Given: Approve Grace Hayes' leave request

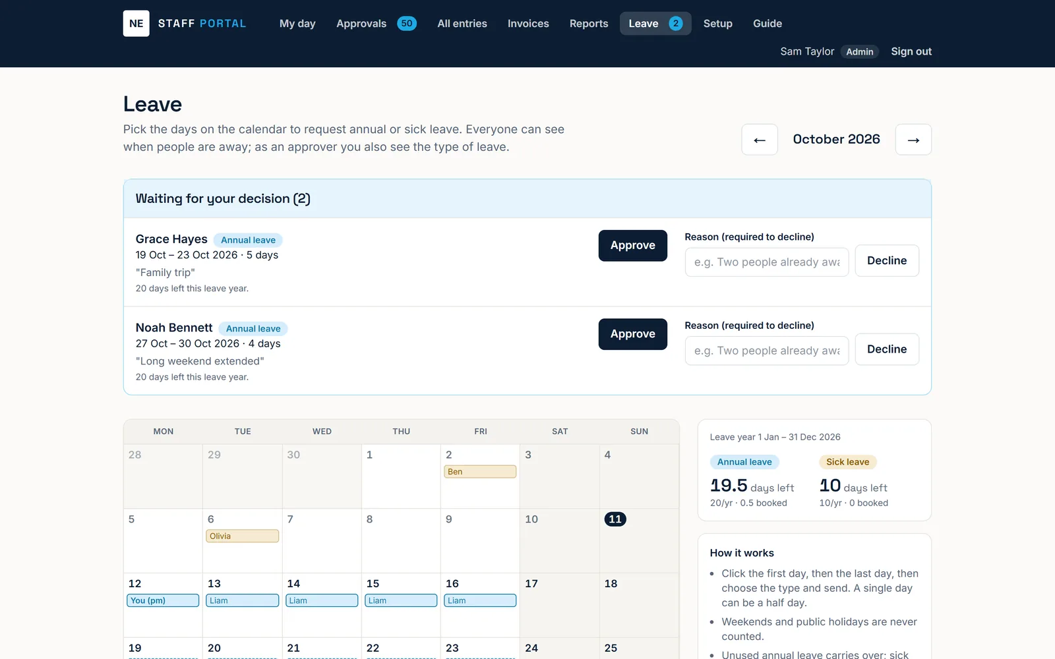Looking at the screenshot, I should (x=633, y=245).
